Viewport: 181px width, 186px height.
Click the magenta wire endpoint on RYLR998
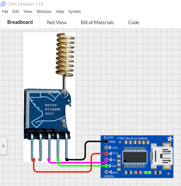(49, 160)
